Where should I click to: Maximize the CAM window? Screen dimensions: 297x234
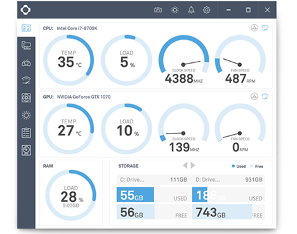[x=248, y=10]
